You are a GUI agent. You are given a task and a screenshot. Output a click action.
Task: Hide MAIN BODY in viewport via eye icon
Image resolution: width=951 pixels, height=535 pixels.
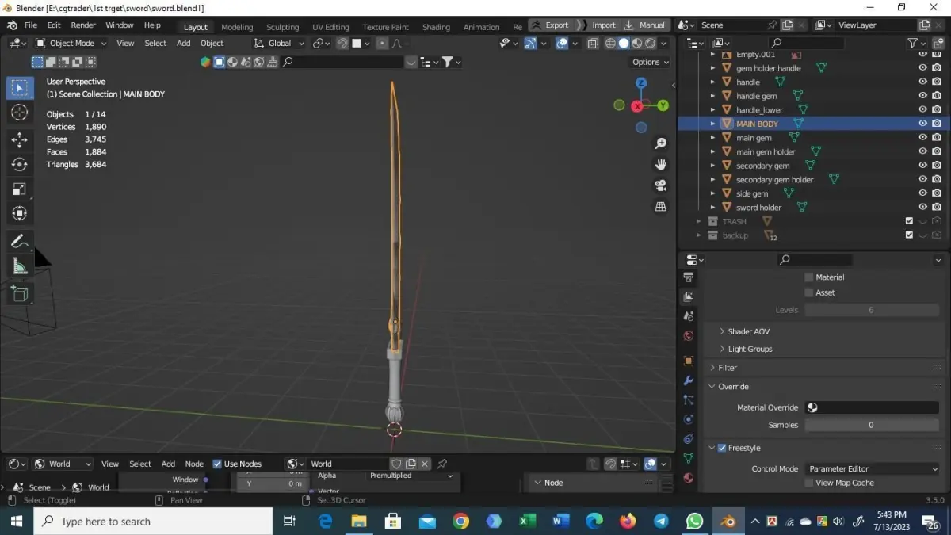pos(922,124)
